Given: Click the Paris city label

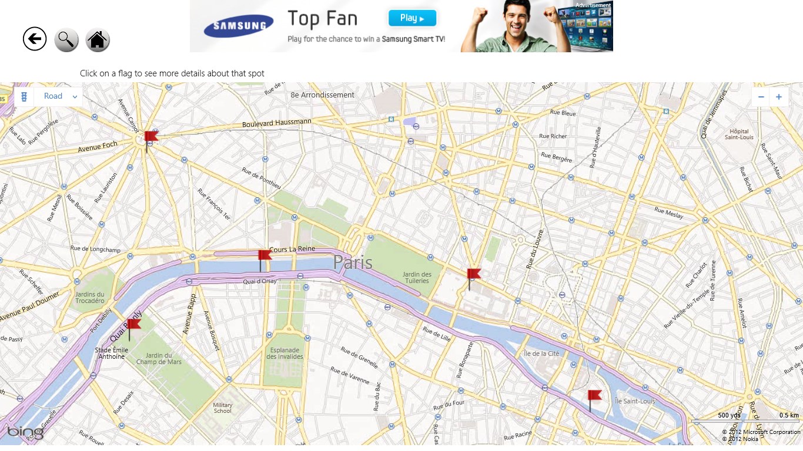Looking at the screenshot, I should coord(353,262).
